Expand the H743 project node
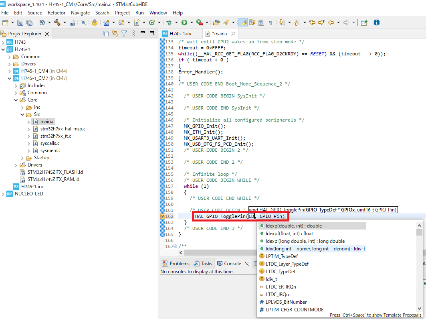 [3, 42]
